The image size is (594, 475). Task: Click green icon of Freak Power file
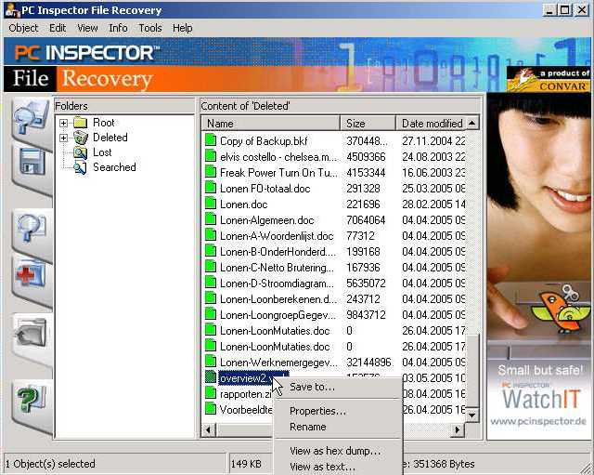[x=211, y=172]
